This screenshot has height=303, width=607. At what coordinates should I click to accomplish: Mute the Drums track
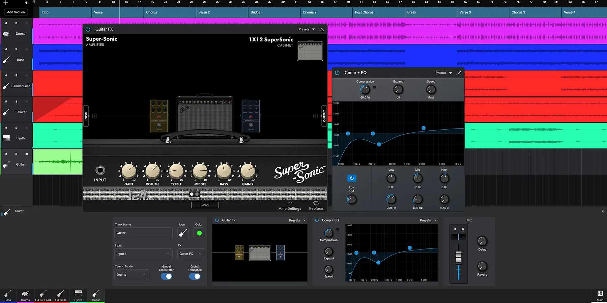5,23
